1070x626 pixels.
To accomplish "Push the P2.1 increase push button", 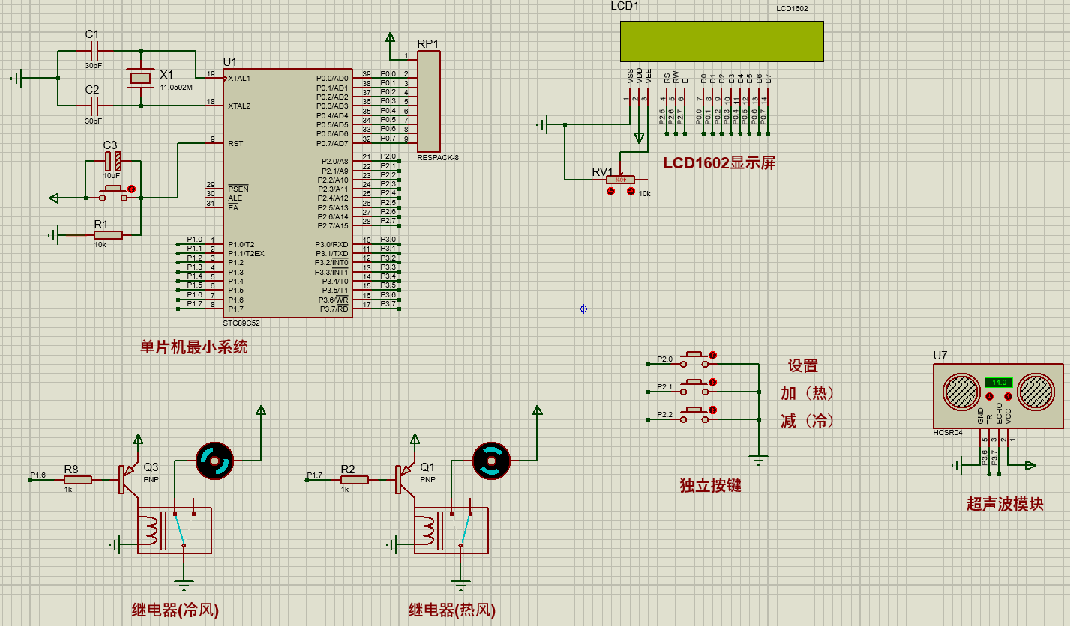I will pyautogui.click(x=694, y=386).
